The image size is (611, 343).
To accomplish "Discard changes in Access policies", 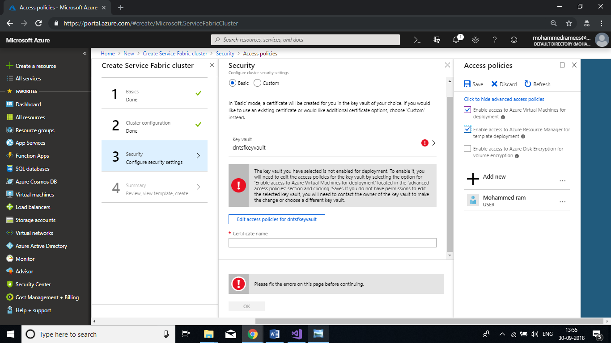I will (x=504, y=84).
